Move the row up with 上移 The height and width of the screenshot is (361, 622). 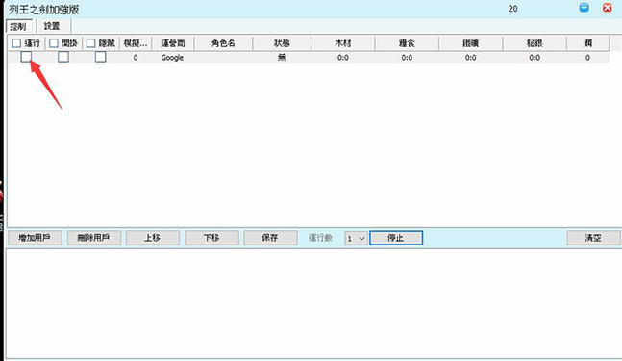[x=153, y=238]
